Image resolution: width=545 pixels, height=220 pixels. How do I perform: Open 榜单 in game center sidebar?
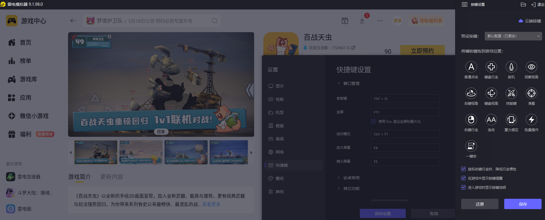(x=20, y=61)
